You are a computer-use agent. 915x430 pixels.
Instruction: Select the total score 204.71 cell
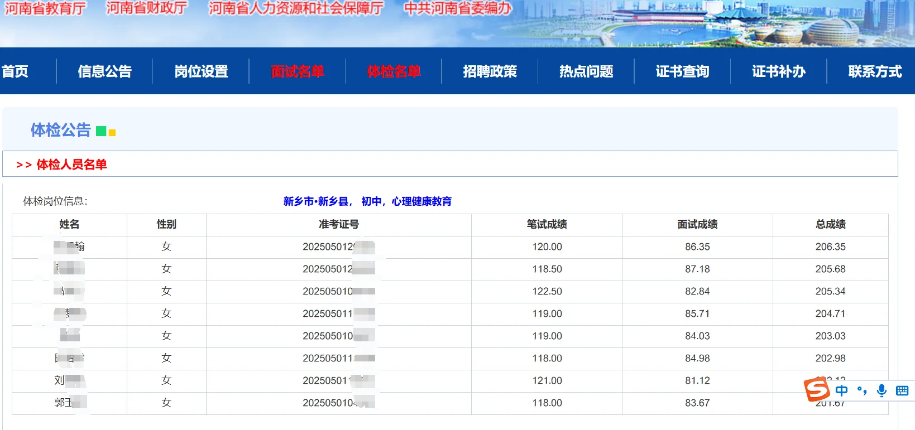coord(831,313)
